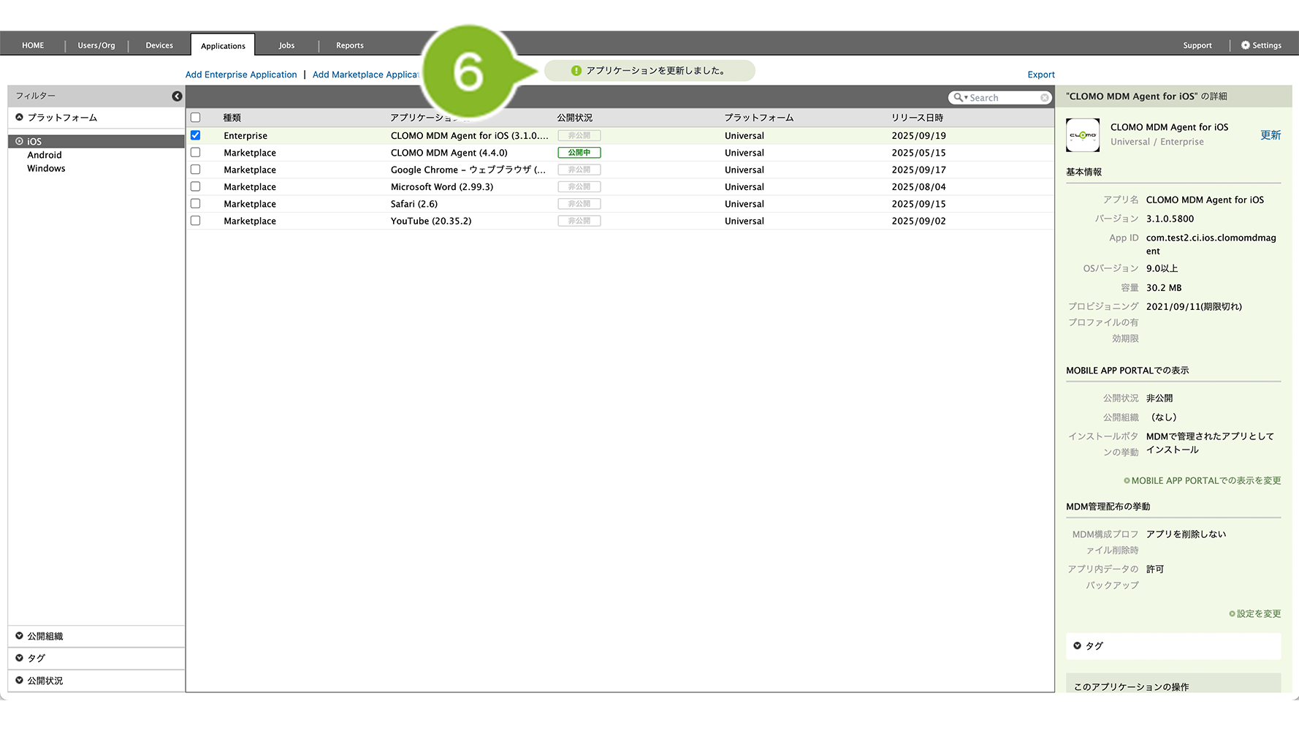The height and width of the screenshot is (731, 1299).
Task: Open the Devices tab
Action: pos(159,45)
